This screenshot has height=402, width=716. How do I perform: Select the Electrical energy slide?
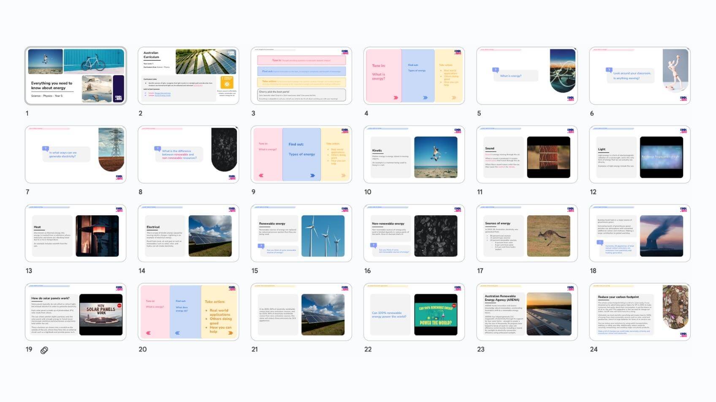click(x=188, y=233)
